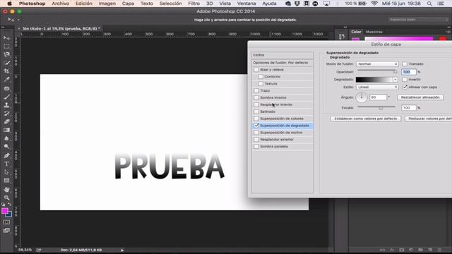Click Restablecer alineación button
452x254 pixels.
click(420, 97)
